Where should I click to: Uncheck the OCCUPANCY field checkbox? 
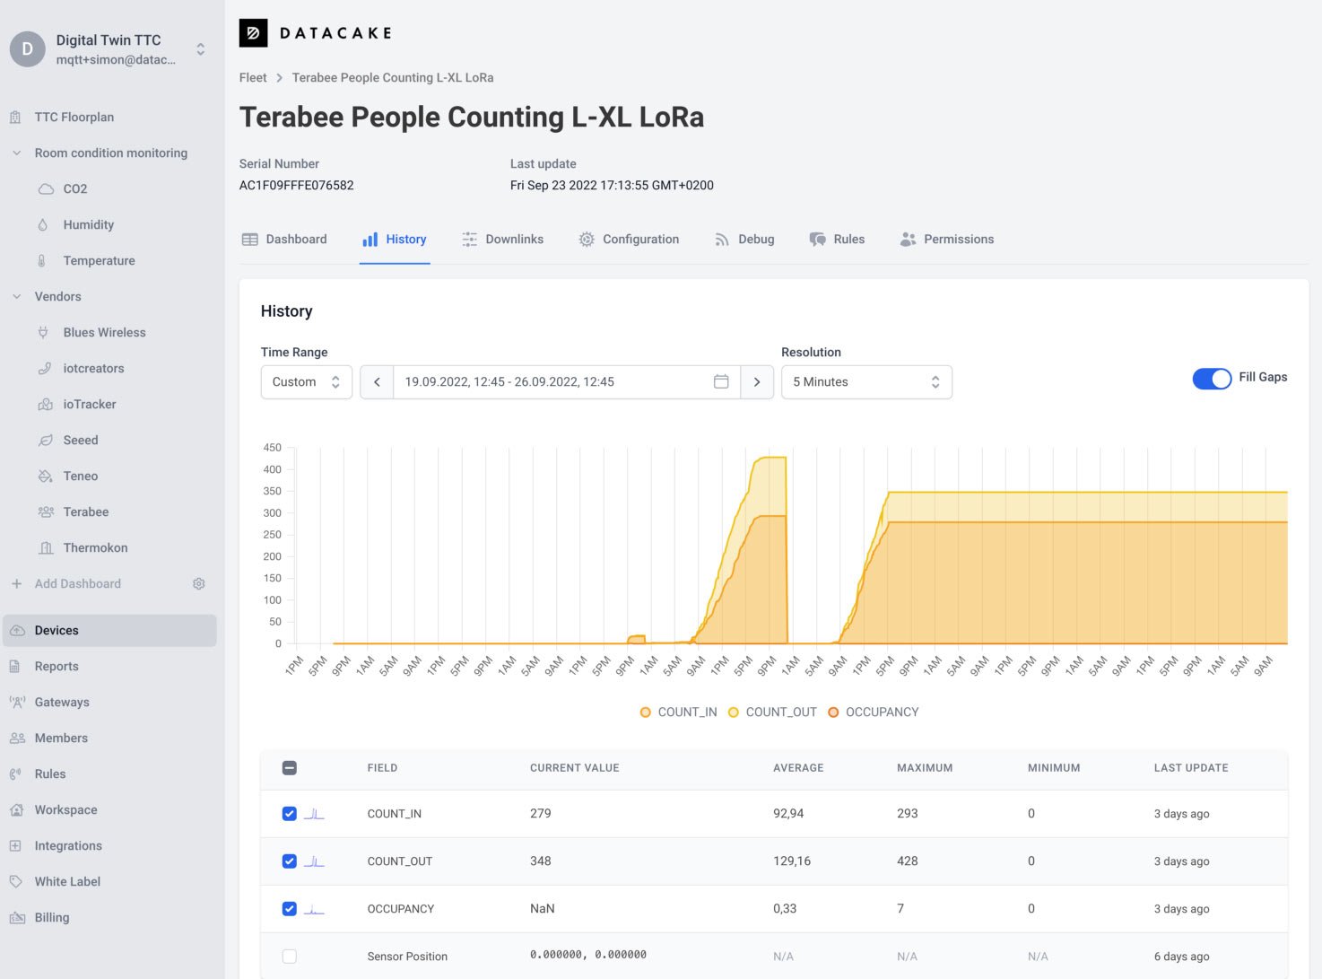point(289,909)
